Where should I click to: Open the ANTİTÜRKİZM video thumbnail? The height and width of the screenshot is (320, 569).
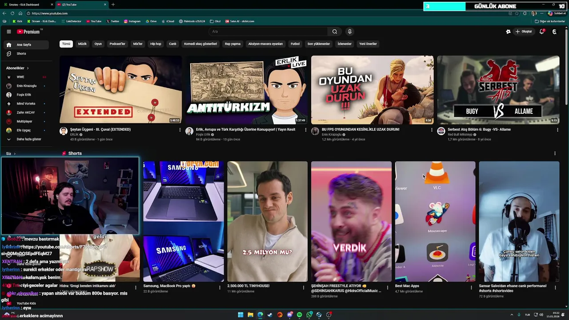[x=246, y=90]
